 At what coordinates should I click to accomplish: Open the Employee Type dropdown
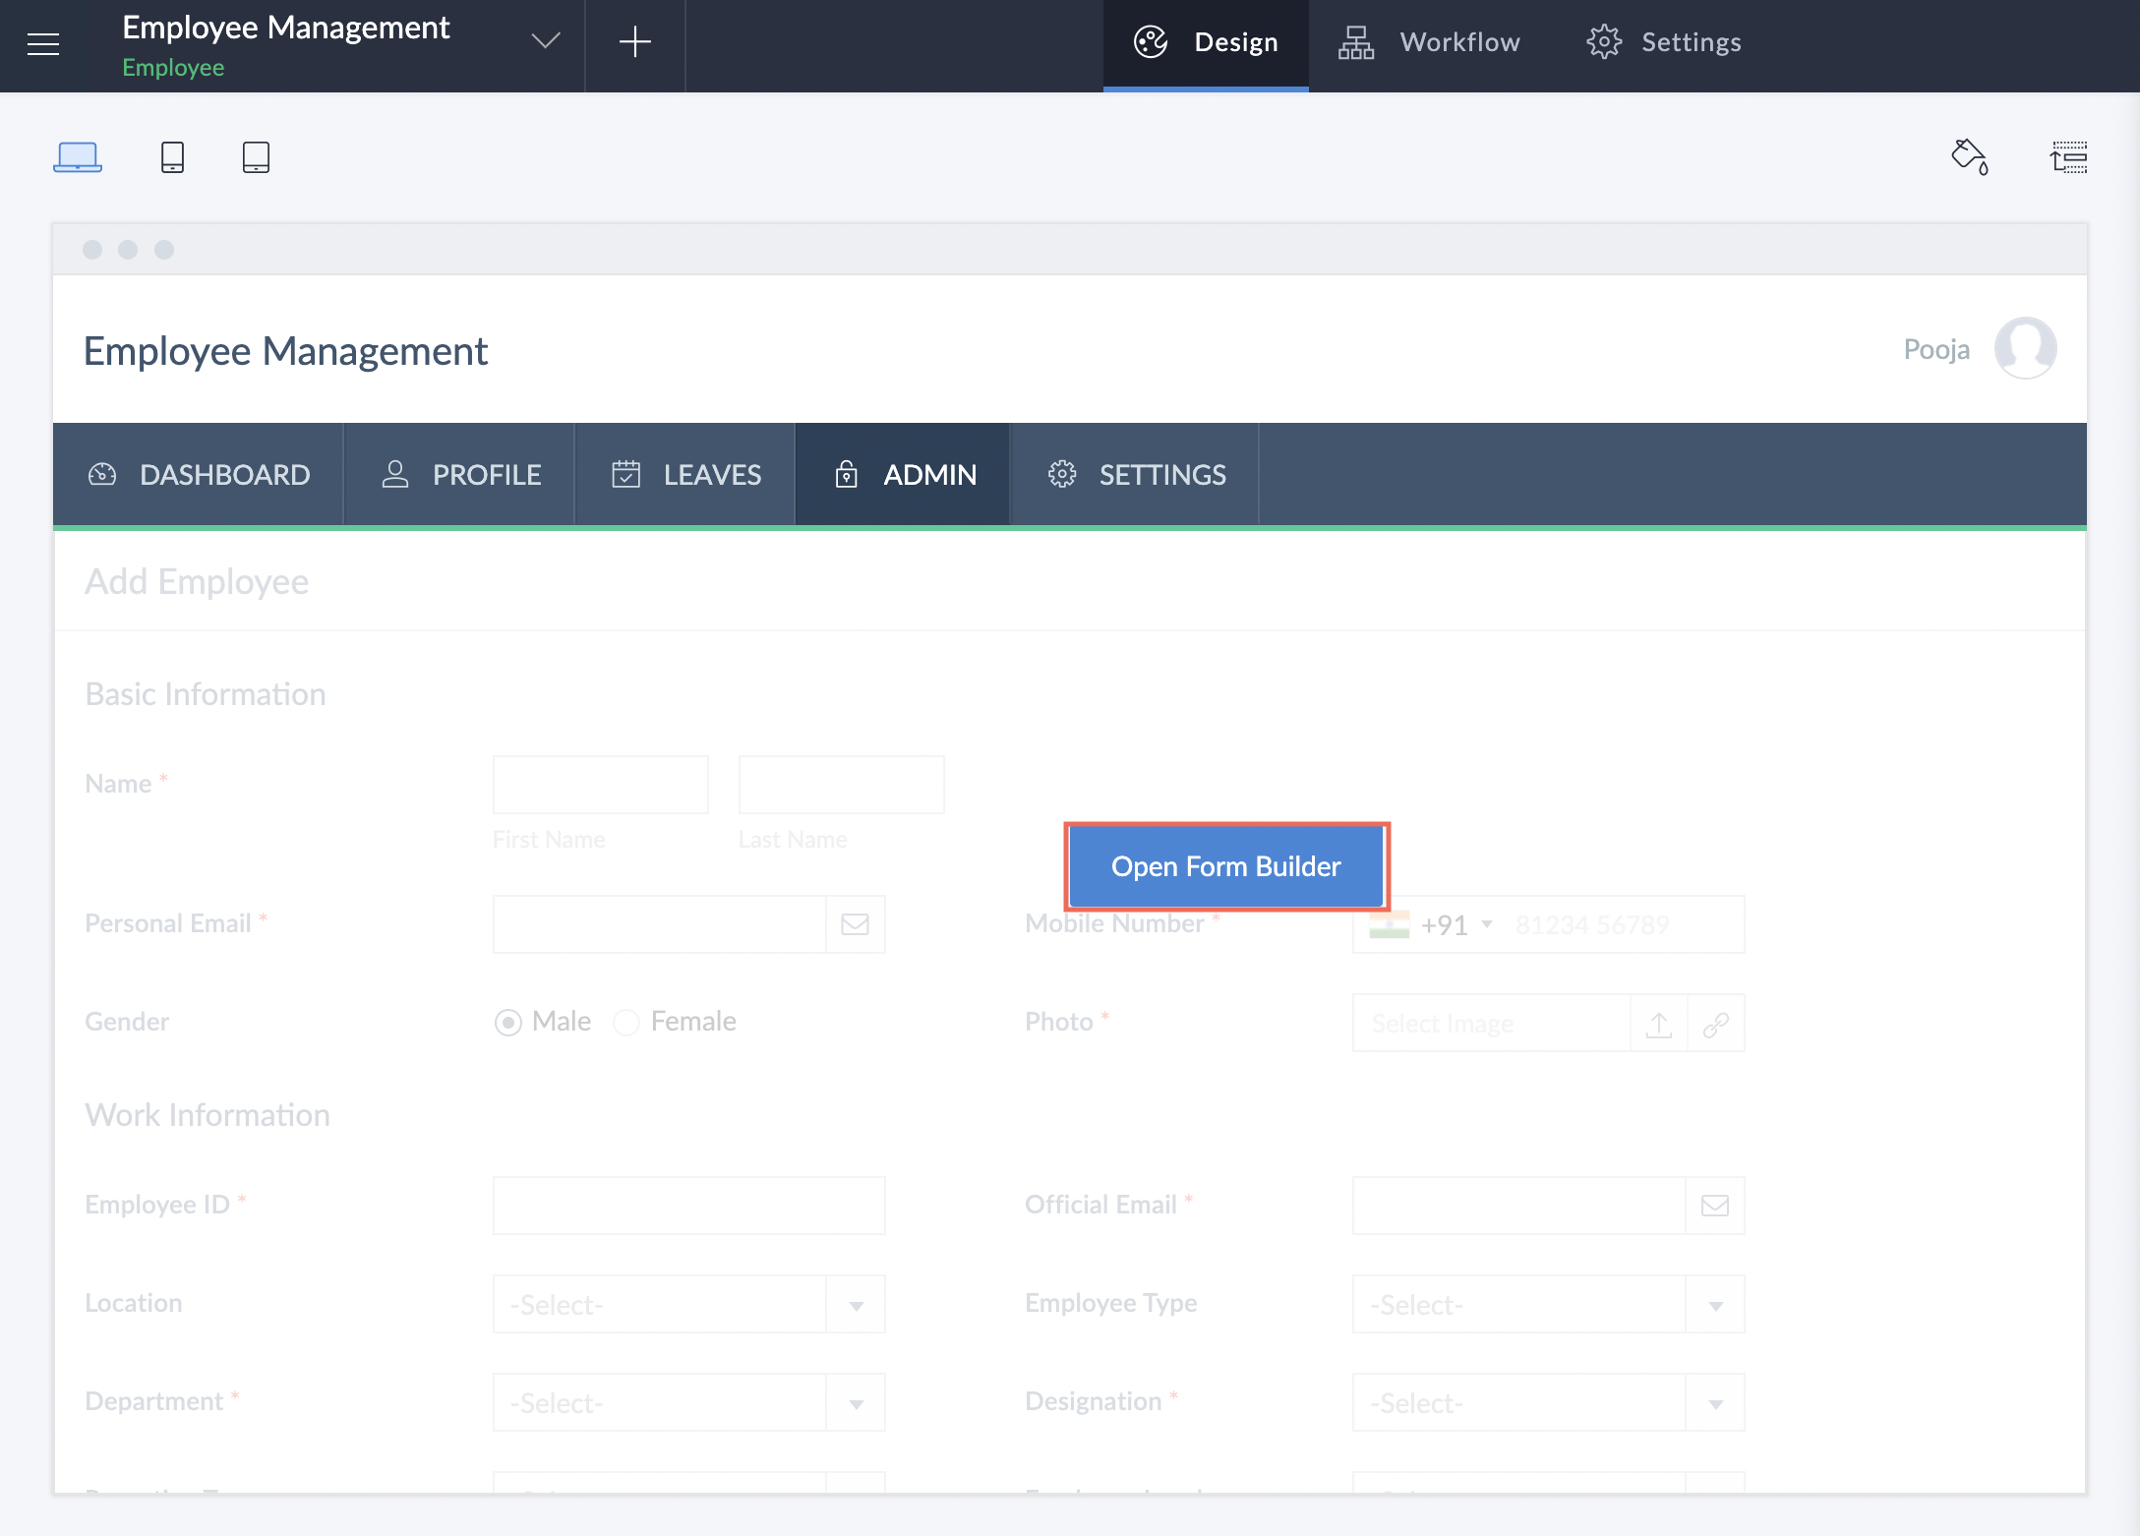(1548, 1305)
